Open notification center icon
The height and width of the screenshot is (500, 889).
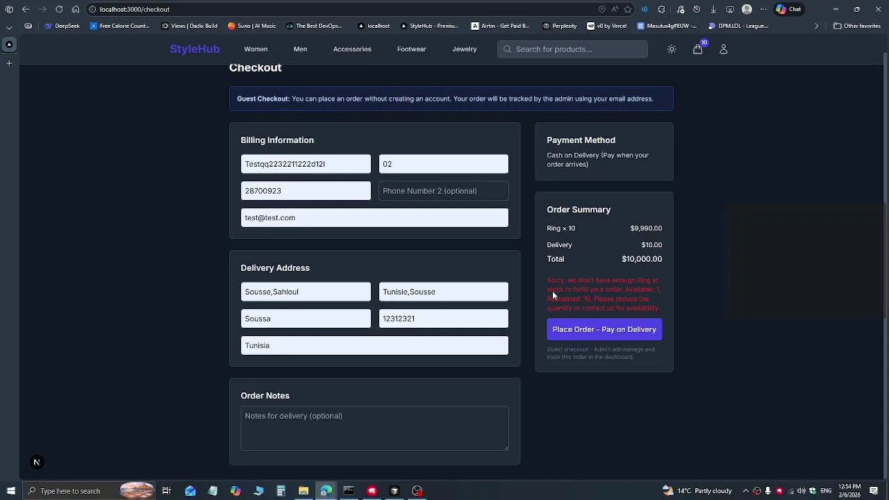(874, 491)
